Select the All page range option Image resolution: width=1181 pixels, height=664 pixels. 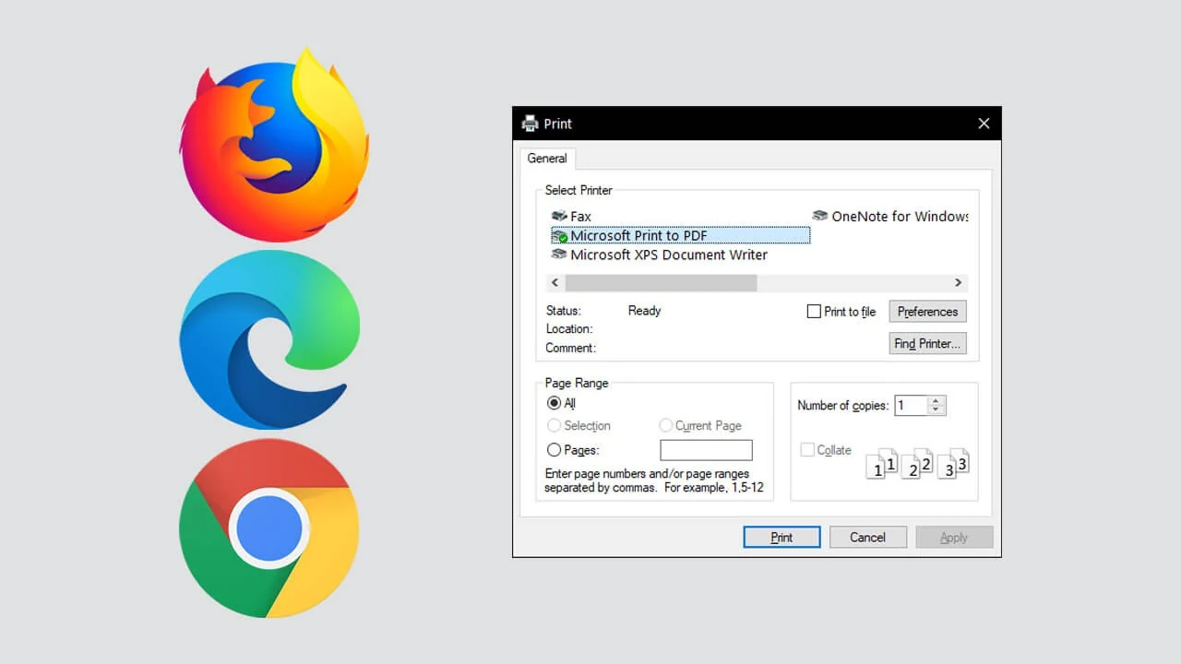click(x=554, y=403)
